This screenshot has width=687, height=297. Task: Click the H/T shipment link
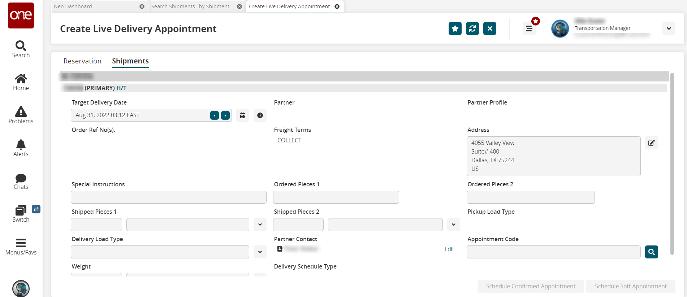pos(121,88)
